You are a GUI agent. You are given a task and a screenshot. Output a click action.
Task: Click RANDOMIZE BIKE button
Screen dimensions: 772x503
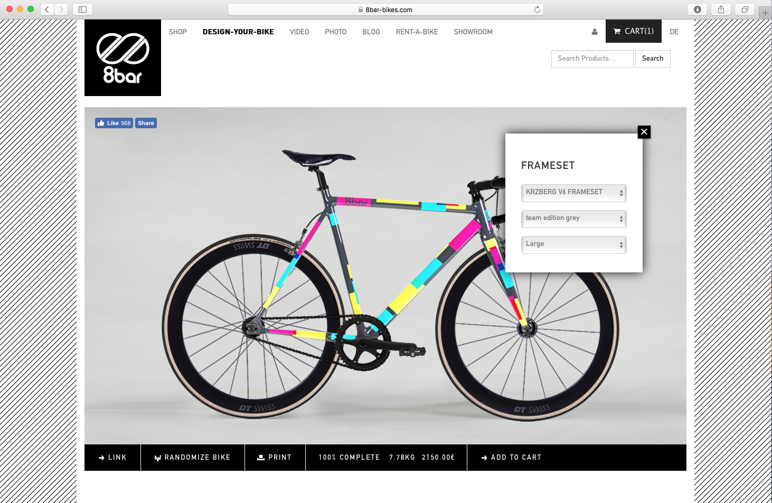click(x=193, y=458)
